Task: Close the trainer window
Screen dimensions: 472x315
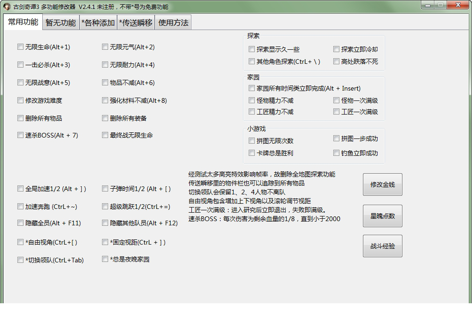Action: pyautogui.click(x=458, y=5)
